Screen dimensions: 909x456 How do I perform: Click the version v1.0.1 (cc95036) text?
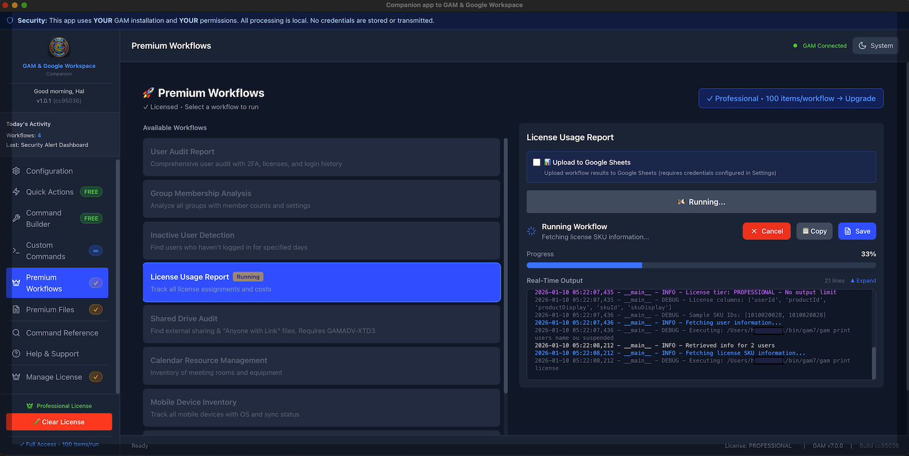click(59, 101)
